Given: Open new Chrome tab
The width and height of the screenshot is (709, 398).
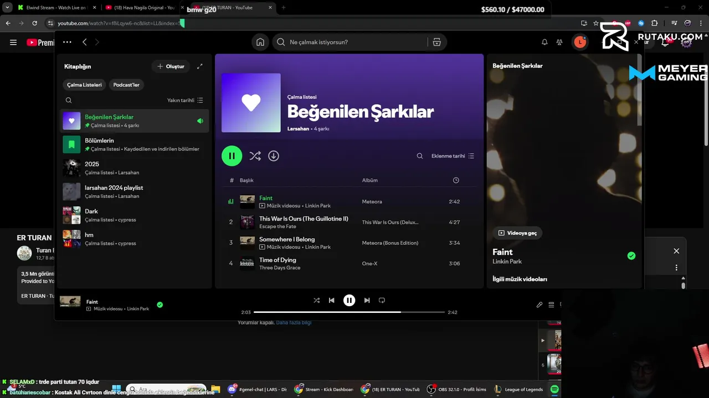Looking at the screenshot, I should tap(284, 8).
